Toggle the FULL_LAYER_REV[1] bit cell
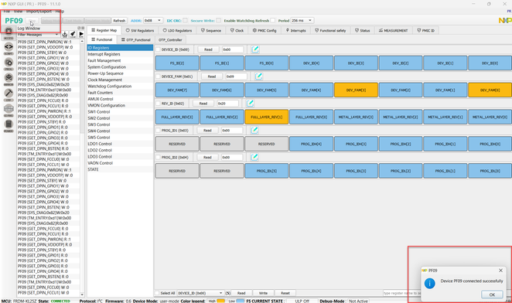 tap(267, 117)
